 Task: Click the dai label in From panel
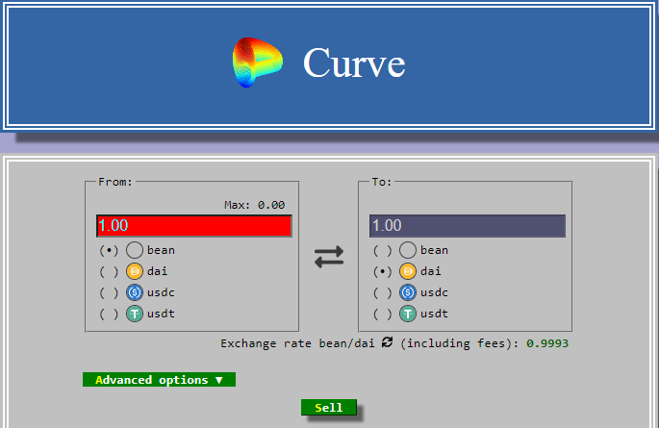(157, 271)
